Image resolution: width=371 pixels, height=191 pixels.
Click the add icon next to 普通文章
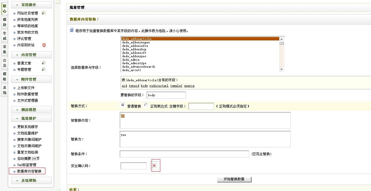43,63
